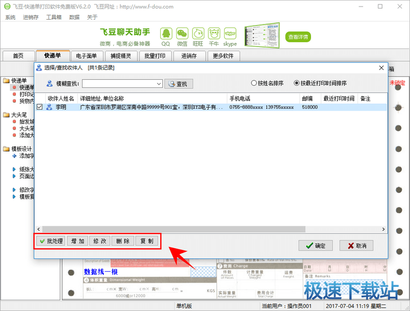410x311 pixels.
Task: Click the 手机电话 column header
Action: [x=263, y=98]
